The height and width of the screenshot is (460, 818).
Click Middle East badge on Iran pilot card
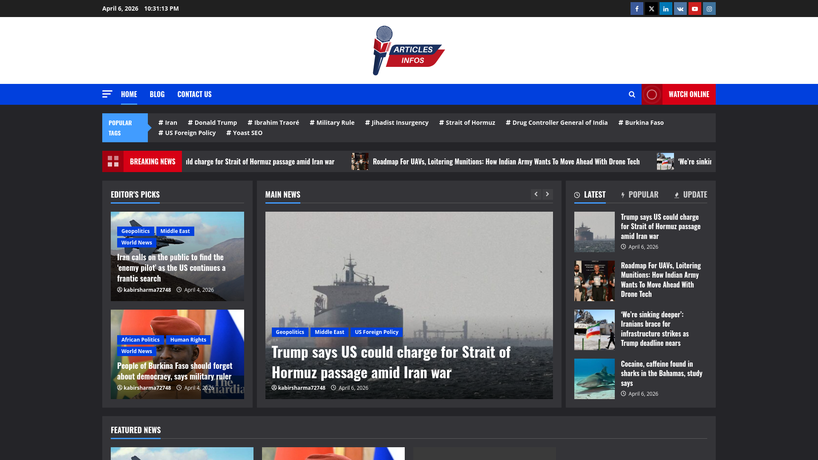(x=175, y=231)
